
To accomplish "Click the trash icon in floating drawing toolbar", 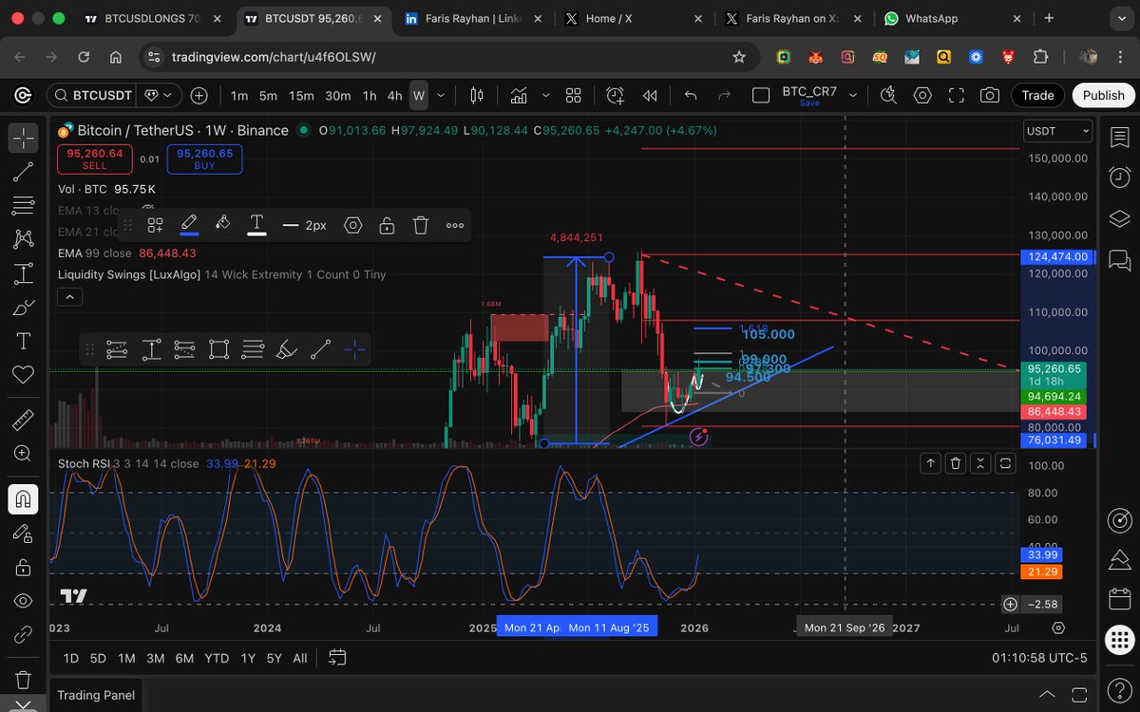I will point(421,225).
